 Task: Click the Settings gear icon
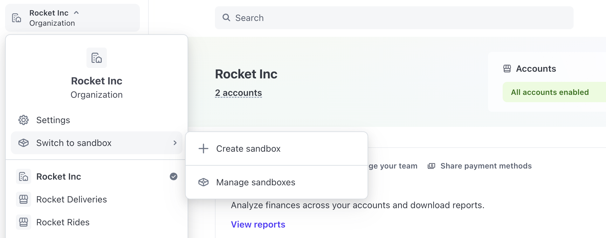24,120
